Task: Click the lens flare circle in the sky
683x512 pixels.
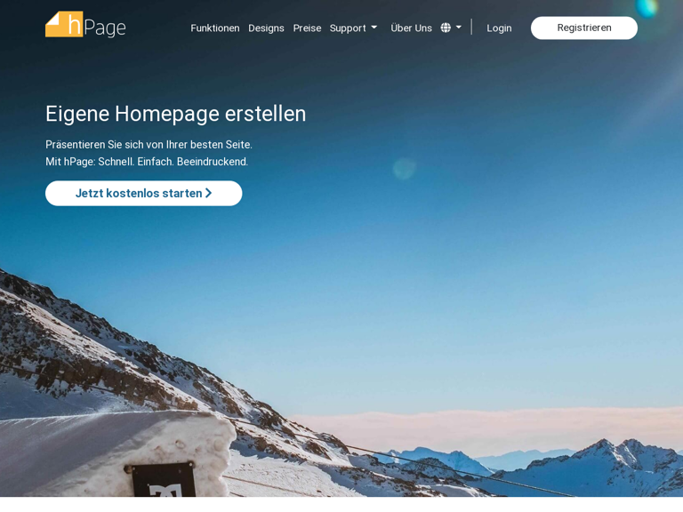Action: point(405,169)
